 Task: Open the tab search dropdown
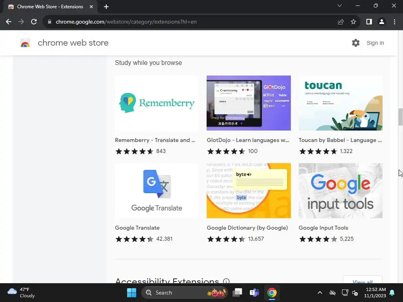(340, 6)
